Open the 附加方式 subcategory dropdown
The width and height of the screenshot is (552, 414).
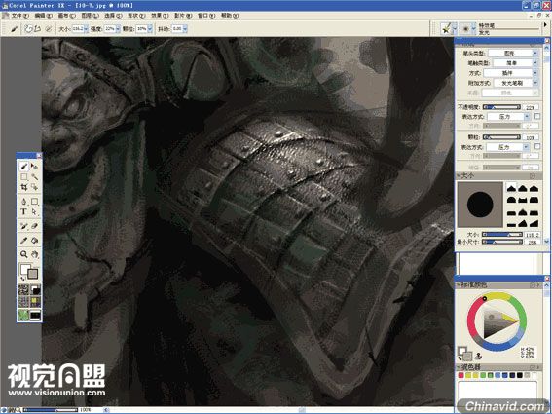(535, 83)
